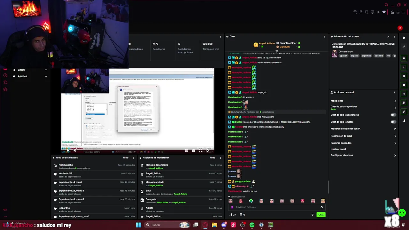Click the red user avatar badge
Screen dimensions: 409x230
(400, 28)
